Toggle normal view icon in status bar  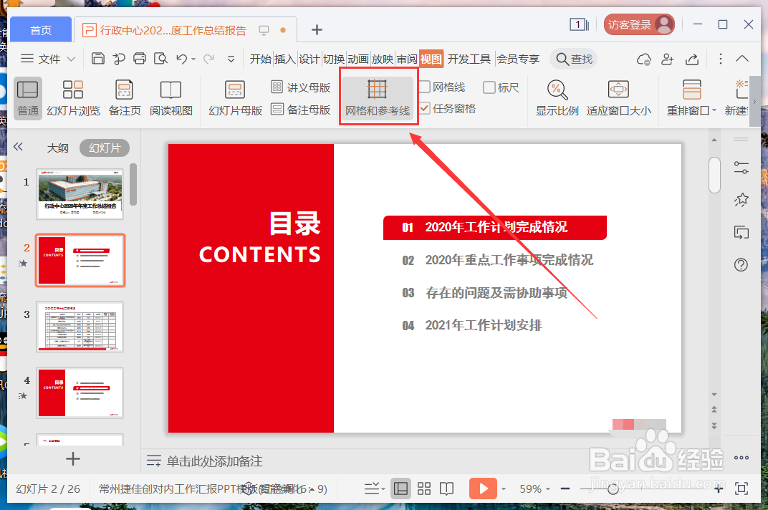pyautogui.click(x=400, y=489)
